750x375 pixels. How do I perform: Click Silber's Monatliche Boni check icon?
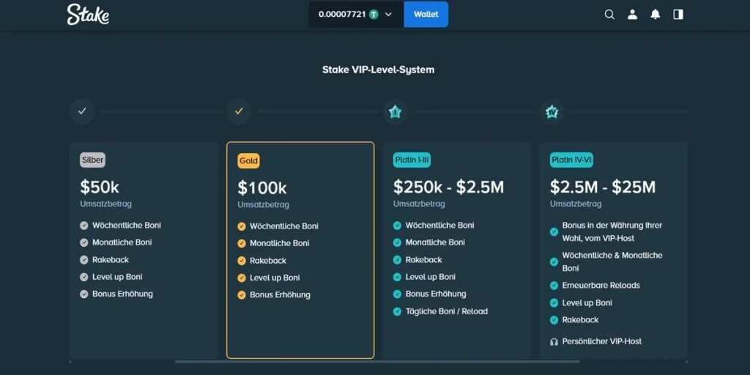point(84,242)
